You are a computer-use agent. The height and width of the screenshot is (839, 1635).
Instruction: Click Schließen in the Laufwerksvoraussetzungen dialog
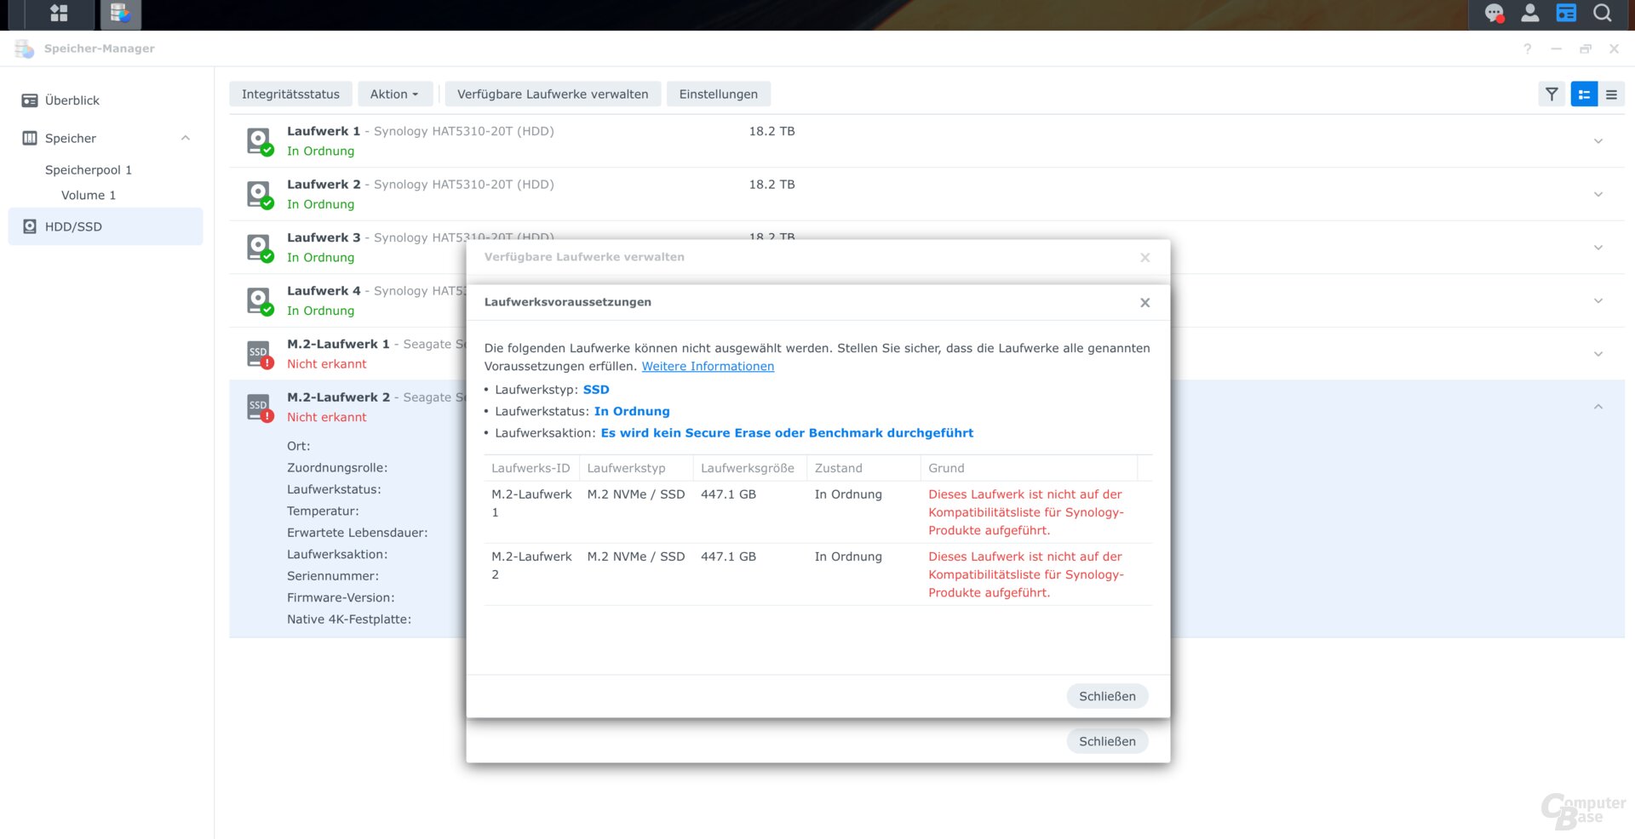pyautogui.click(x=1107, y=696)
